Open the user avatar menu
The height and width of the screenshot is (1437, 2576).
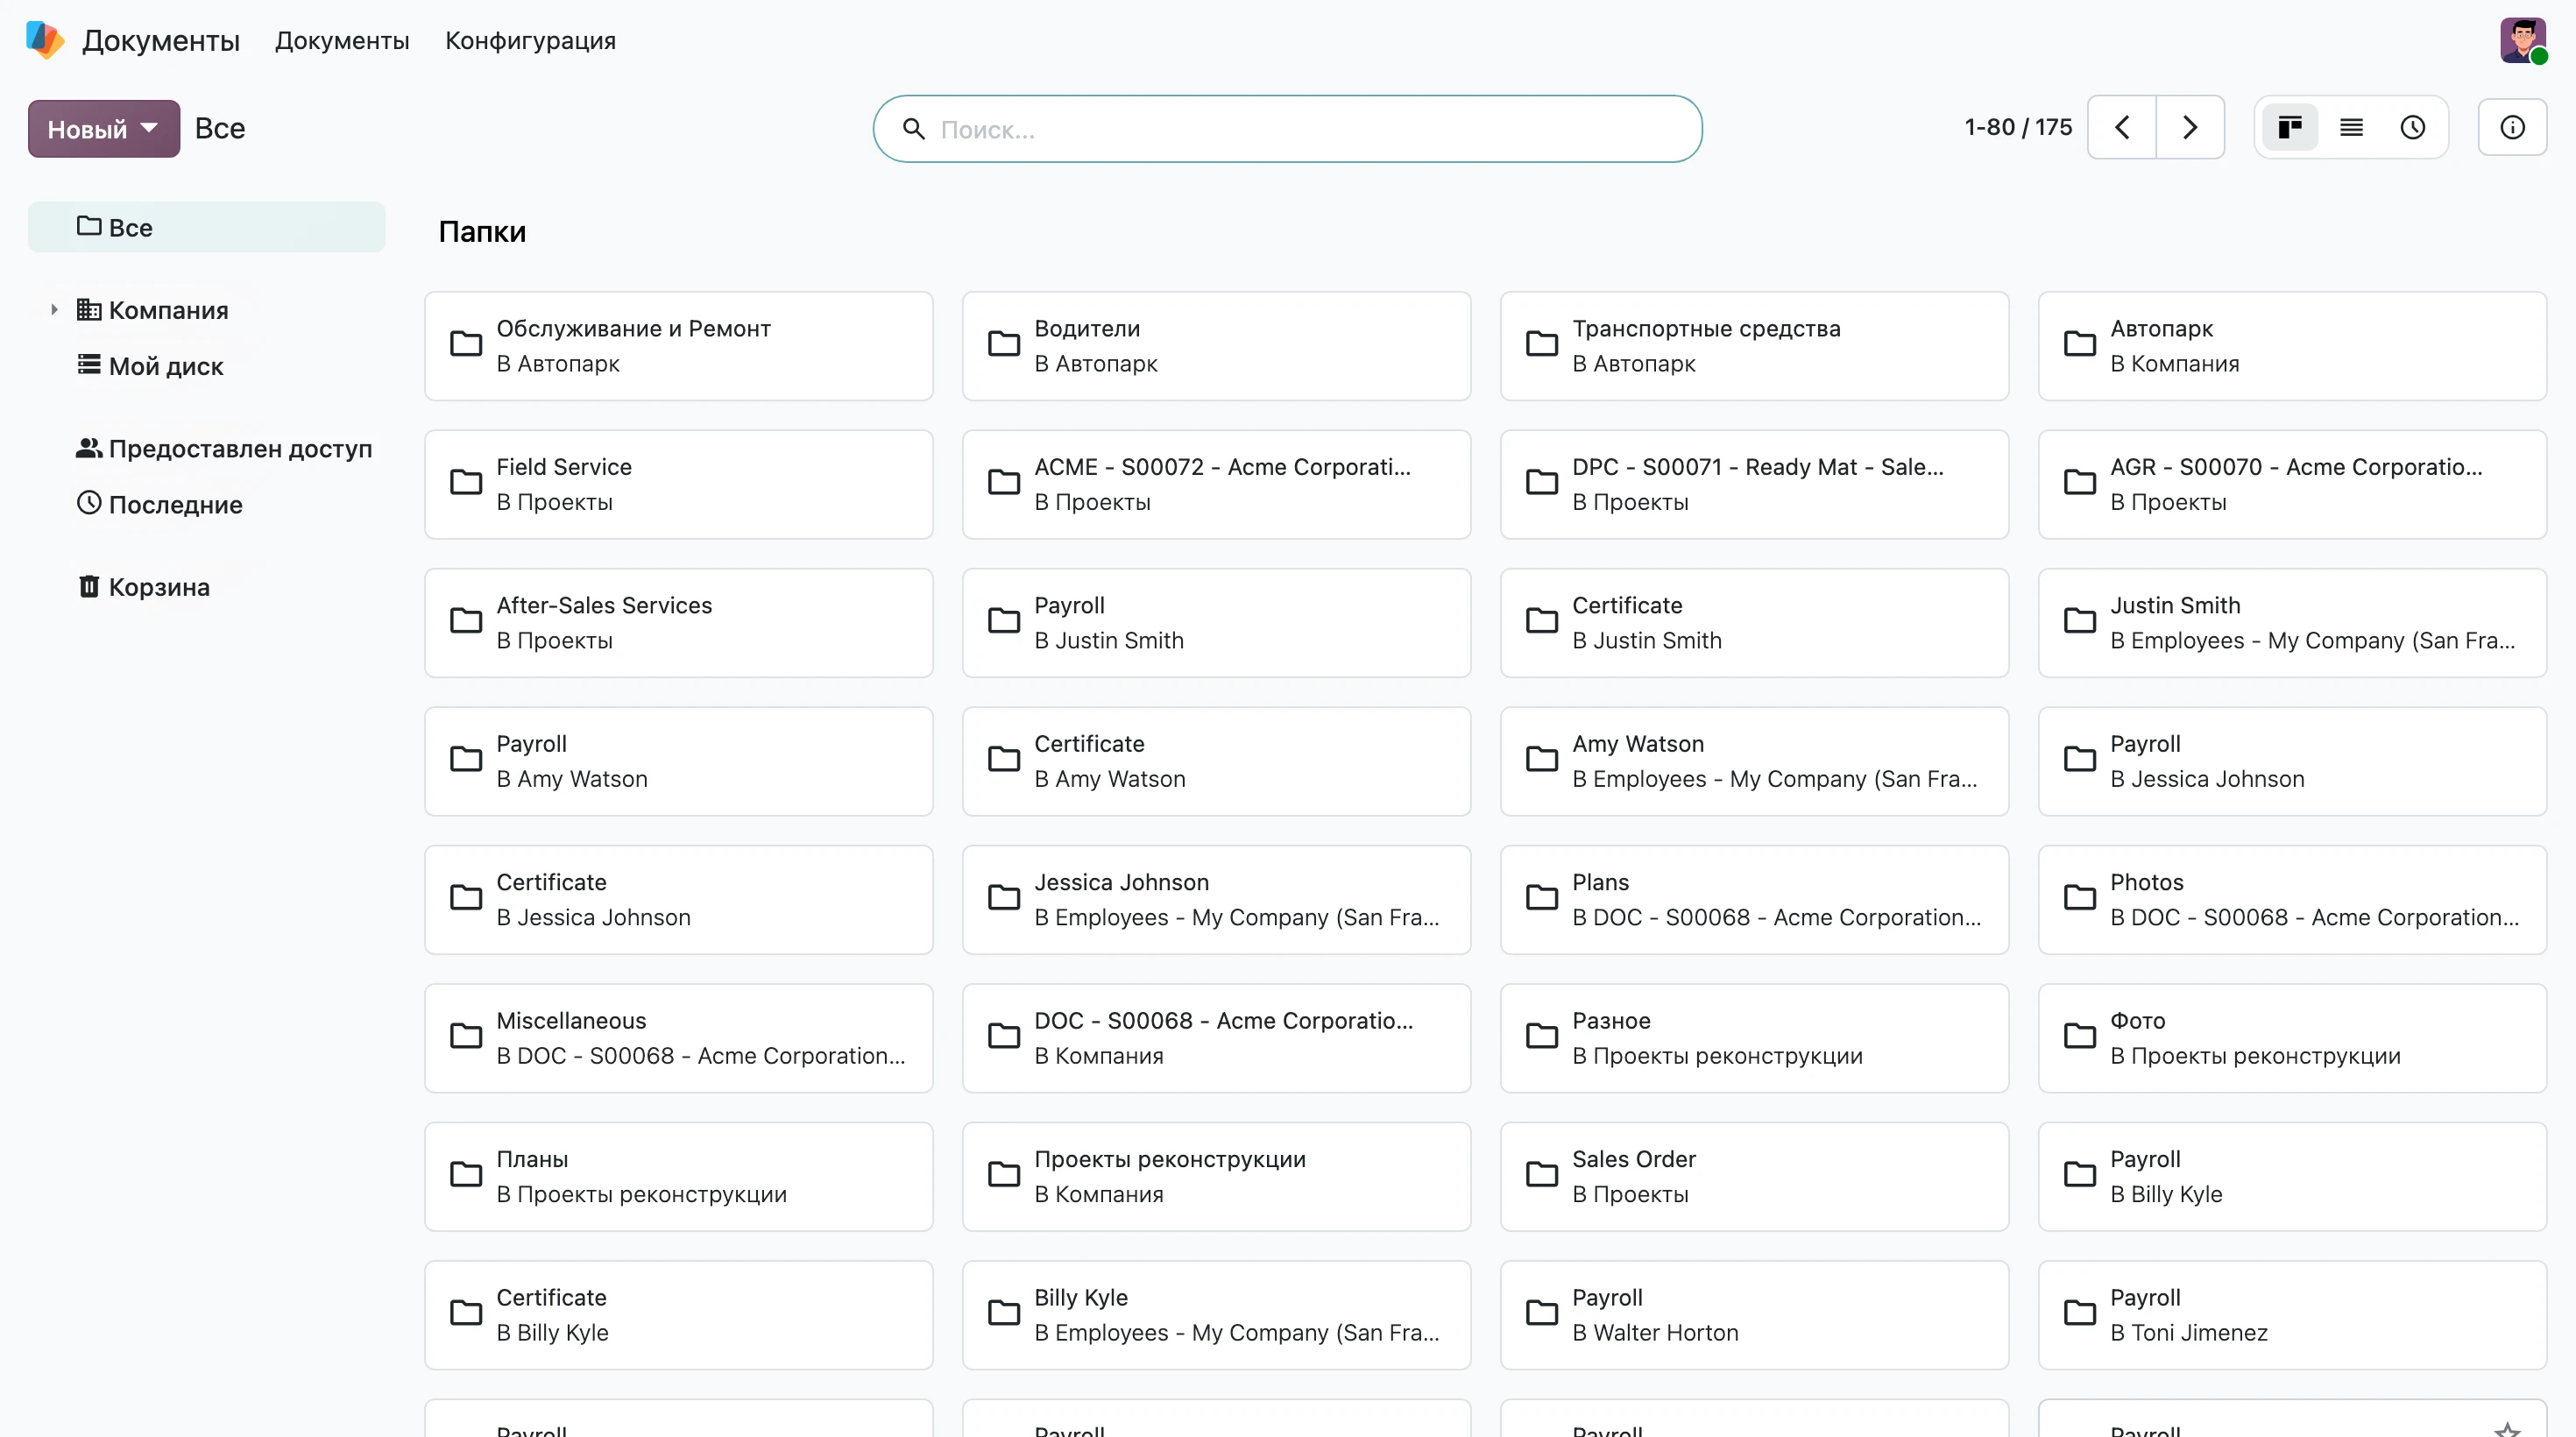2523,40
